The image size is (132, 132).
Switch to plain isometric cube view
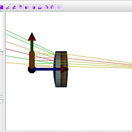(59, 7)
